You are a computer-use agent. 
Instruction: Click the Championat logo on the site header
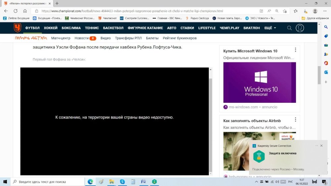coord(17,28)
